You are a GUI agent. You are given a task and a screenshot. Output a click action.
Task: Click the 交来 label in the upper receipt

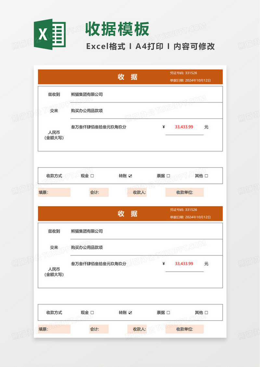(54, 111)
